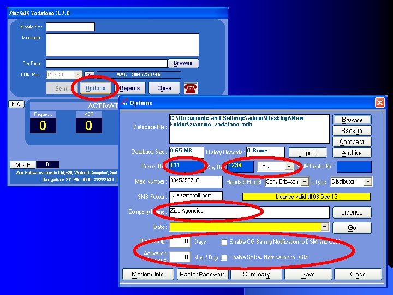Click the Database Size value 0.65 MB
Screen dimensions: 393x295
tap(187, 152)
